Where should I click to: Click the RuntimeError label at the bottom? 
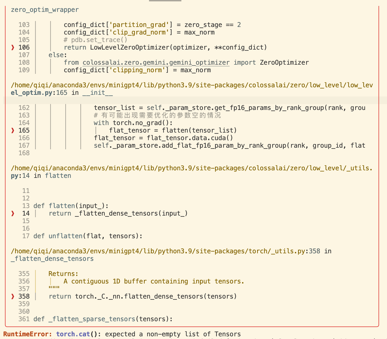click(26, 334)
